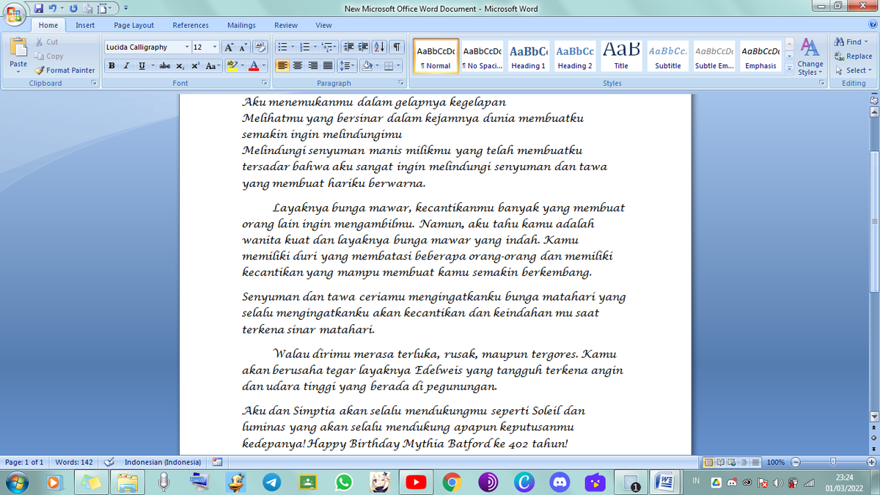Click the text highlight color button
Screen dimensions: 880x495
[x=232, y=65]
